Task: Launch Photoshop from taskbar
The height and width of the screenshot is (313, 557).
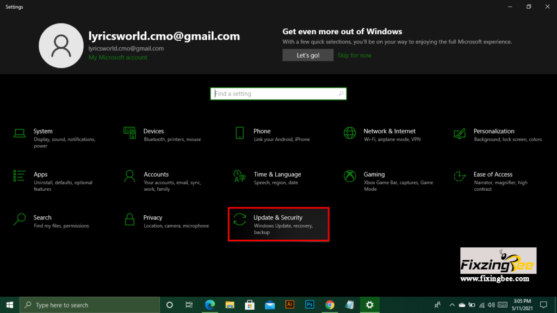Action: [x=310, y=305]
